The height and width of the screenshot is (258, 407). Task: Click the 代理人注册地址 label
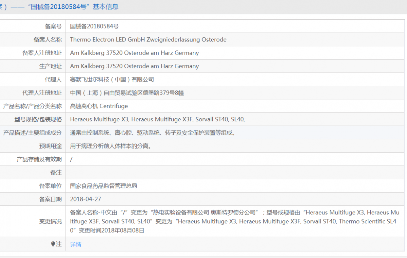coord(42,93)
